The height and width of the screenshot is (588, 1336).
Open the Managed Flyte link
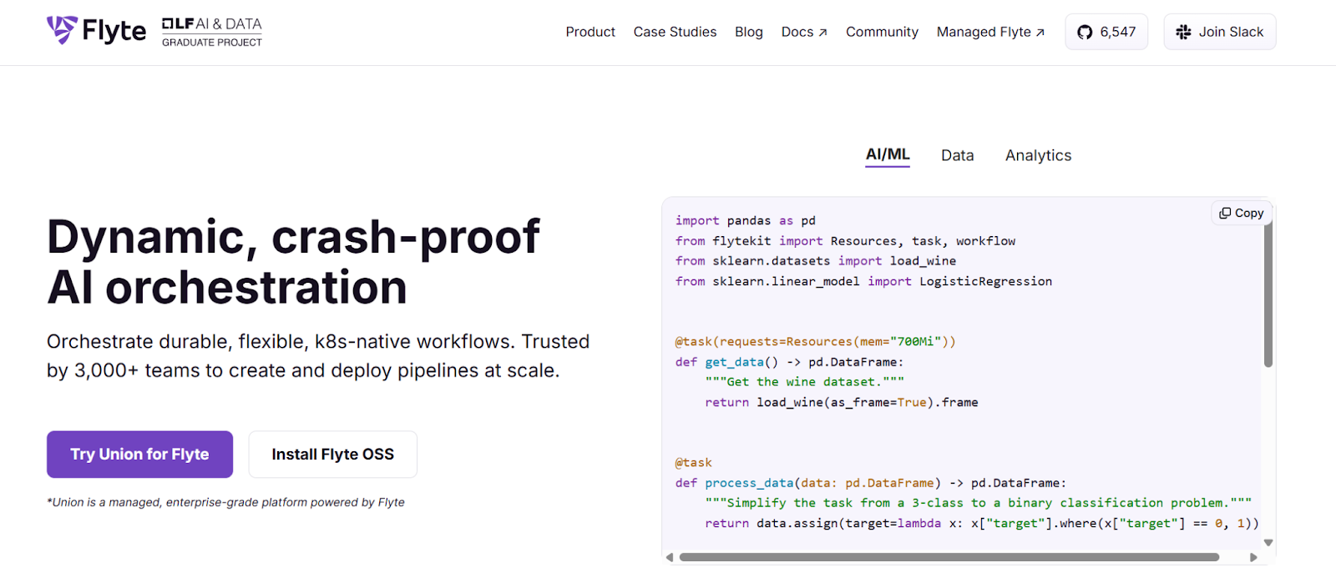point(990,32)
